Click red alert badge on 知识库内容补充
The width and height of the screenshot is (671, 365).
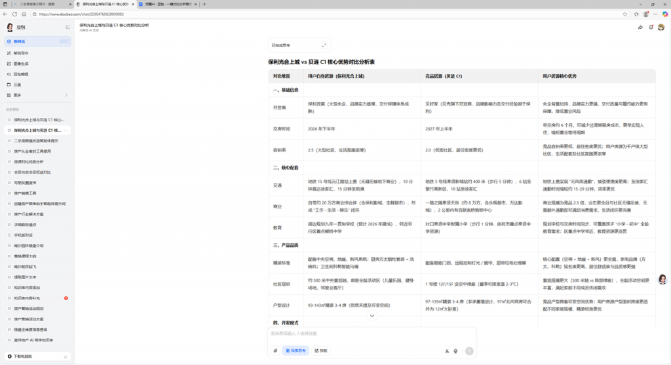pyautogui.click(x=66, y=298)
